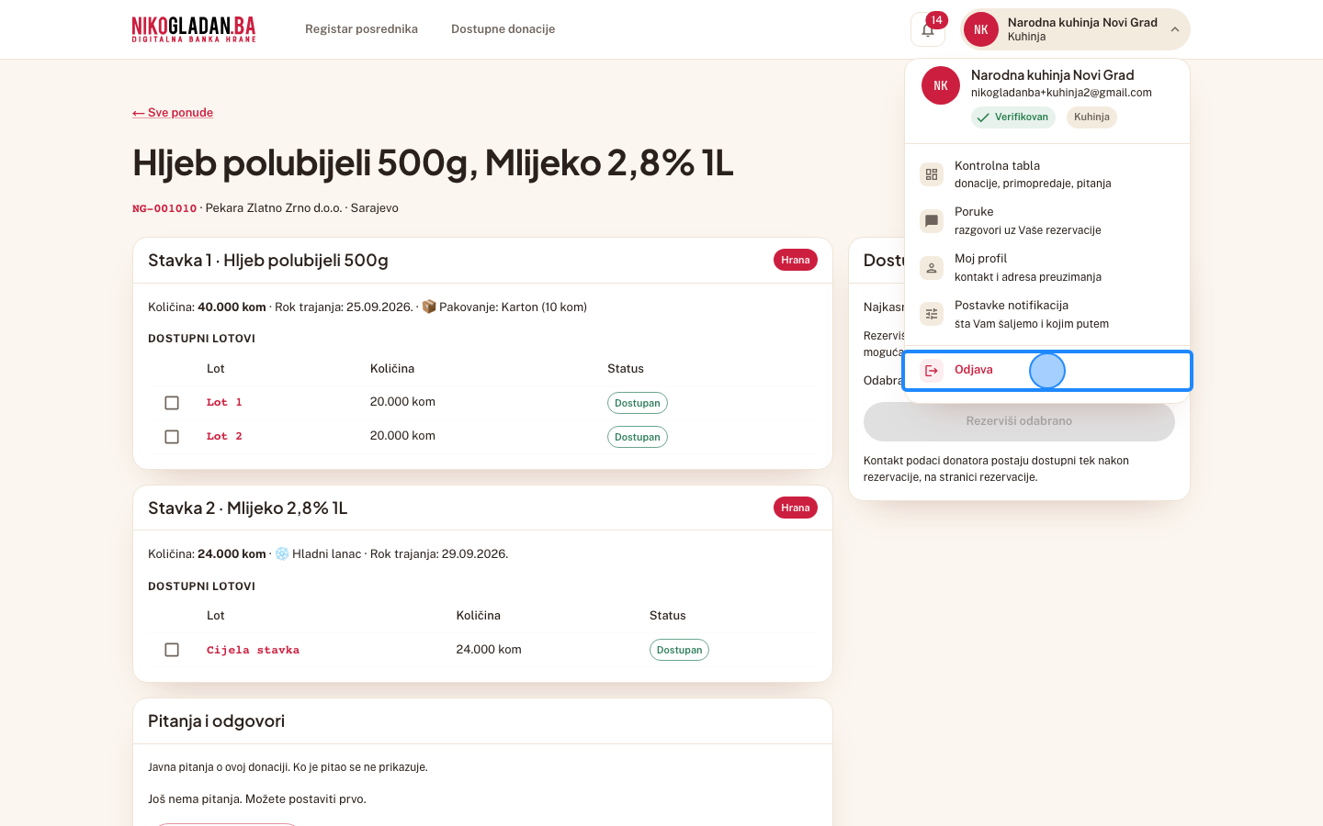This screenshot has width=1323, height=826.
Task: Click 24.000 kom quantity cell
Action: coord(489,650)
